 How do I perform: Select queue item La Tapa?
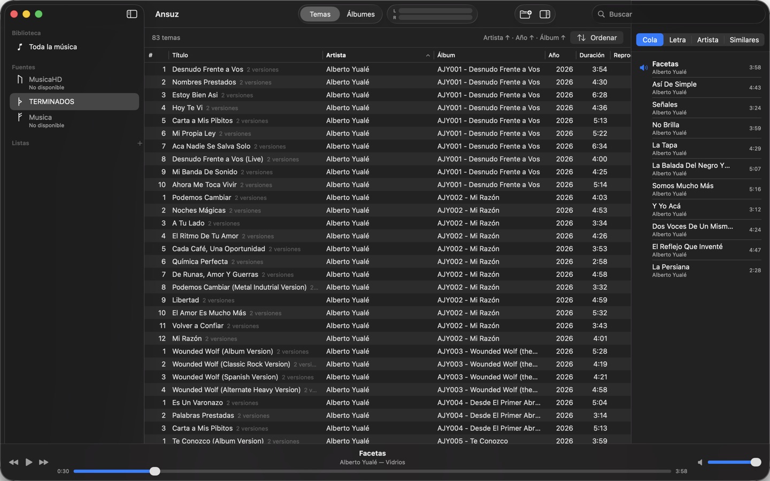click(701, 149)
